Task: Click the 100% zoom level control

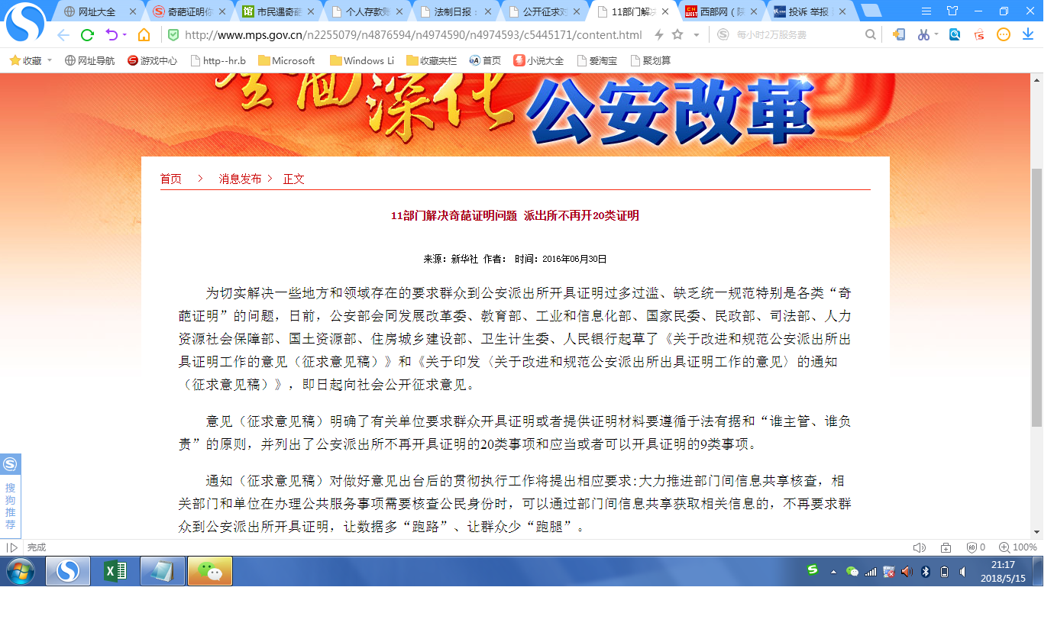Action: pos(1018,547)
